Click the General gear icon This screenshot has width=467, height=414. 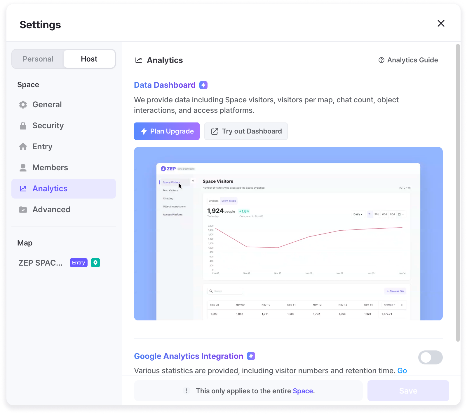coord(23,105)
